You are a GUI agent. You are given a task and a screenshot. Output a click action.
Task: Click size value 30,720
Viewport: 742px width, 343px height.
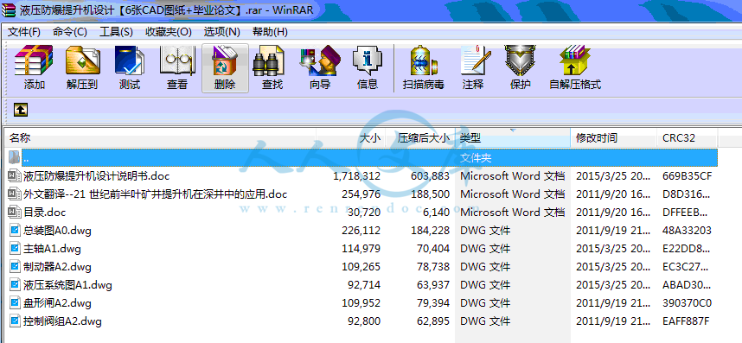364,213
